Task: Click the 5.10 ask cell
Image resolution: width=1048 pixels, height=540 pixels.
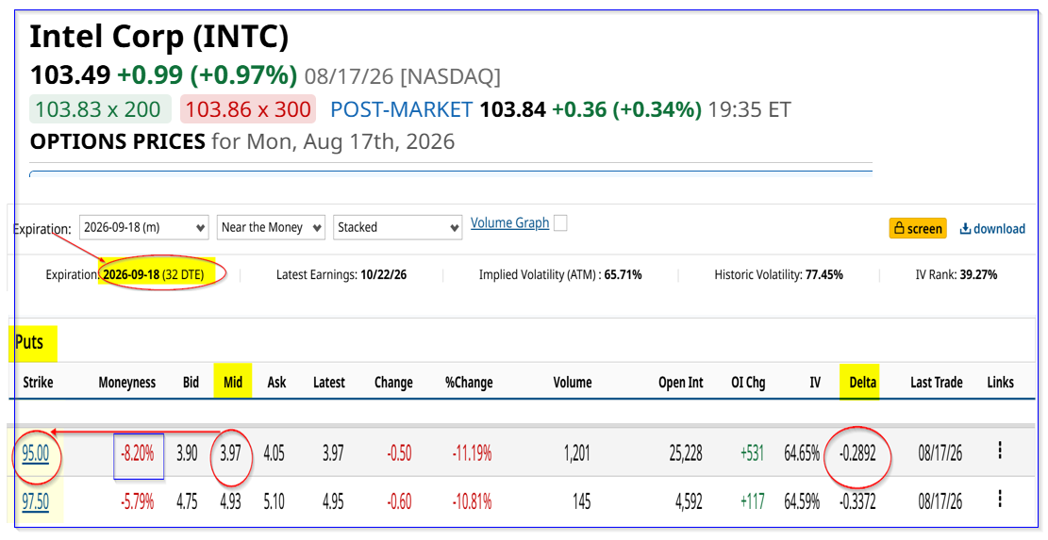Action: pyautogui.click(x=274, y=501)
